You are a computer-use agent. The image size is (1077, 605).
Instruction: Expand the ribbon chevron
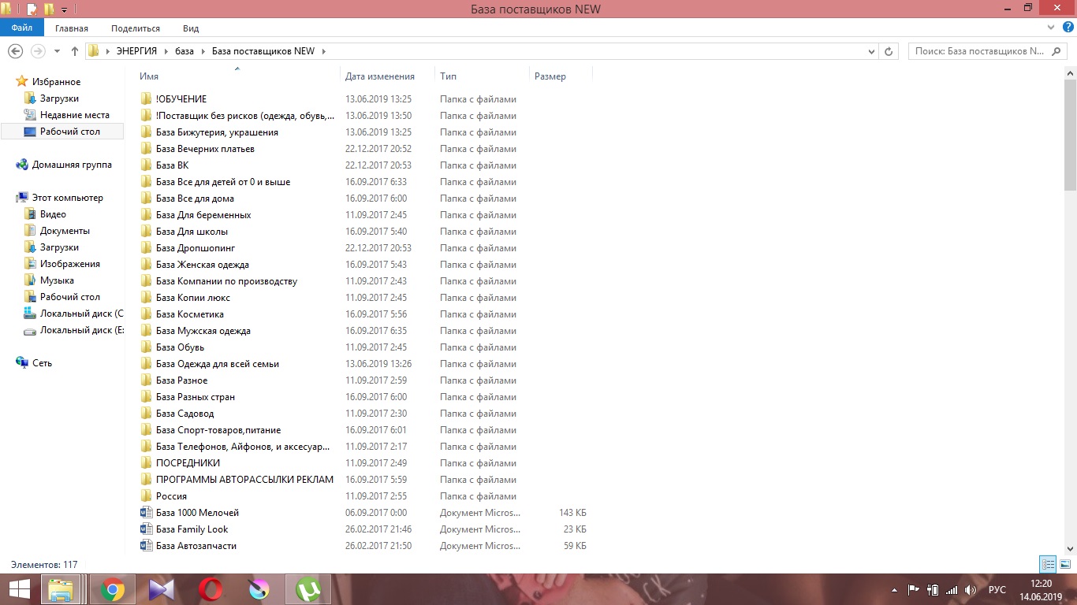click(x=1050, y=28)
